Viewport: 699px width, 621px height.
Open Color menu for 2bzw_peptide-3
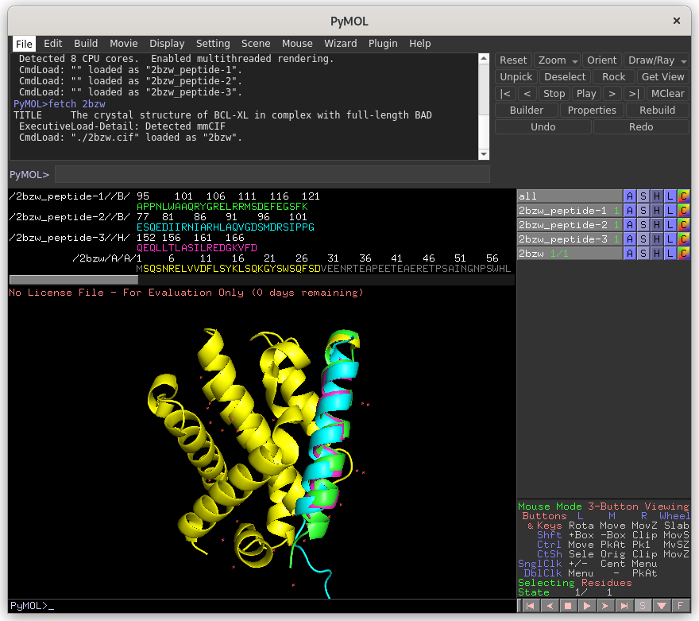pos(683,239)
